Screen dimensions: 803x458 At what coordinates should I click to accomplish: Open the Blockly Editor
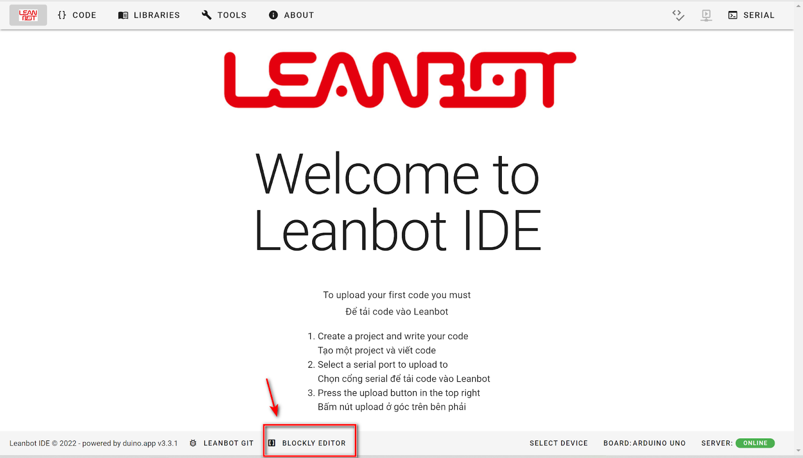click(307, 443)
